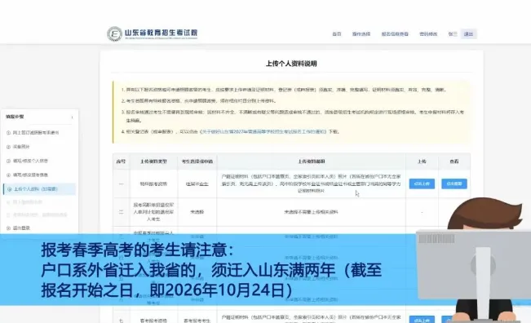Click 上传个人资料说明 page title
The width and height of the screenshot is (531, 323).
291,64
